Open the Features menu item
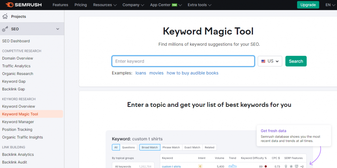Screen dimensions: 337x168 pyautogui.click(x=61, y=5)
